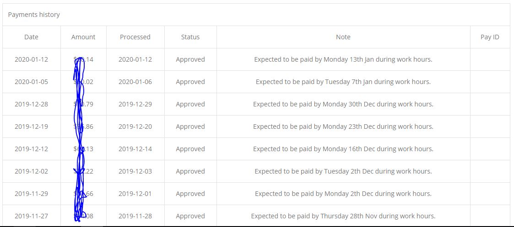Click the Pay ID column header
This screenshot has height=227, width=514.
[x=490, y=37]
